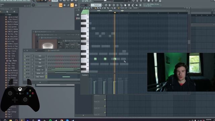Screen dimensions: 215x121
Task: Click the piano roll magnet snap icon
Action: (87, 8)
